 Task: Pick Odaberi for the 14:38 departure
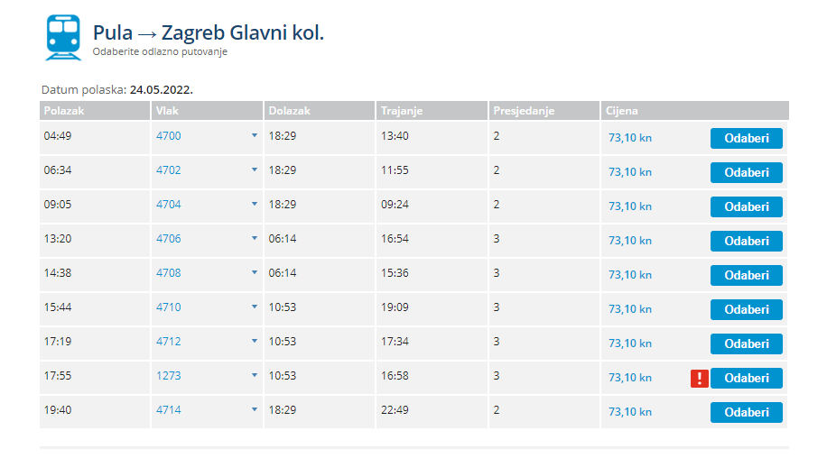(x=747, y=275)
